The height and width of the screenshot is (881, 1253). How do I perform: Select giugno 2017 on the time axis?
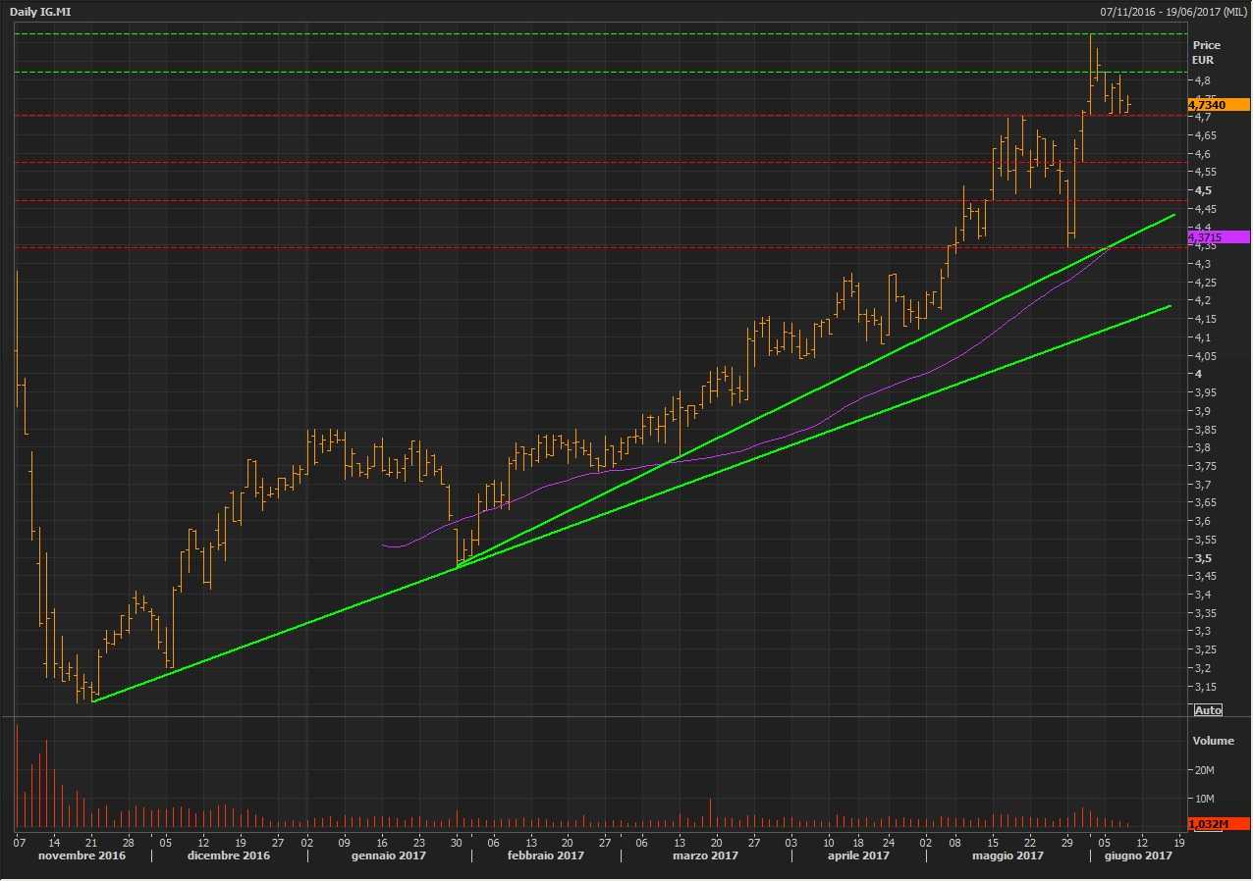(x=1138, y=856)
